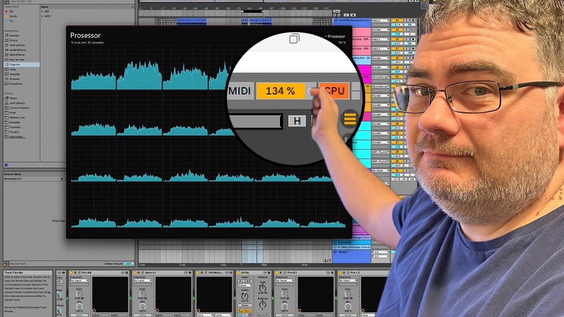Toggle the Utility device activator
The height and width of the screenshot is (317, 564).
click(238, 273)
